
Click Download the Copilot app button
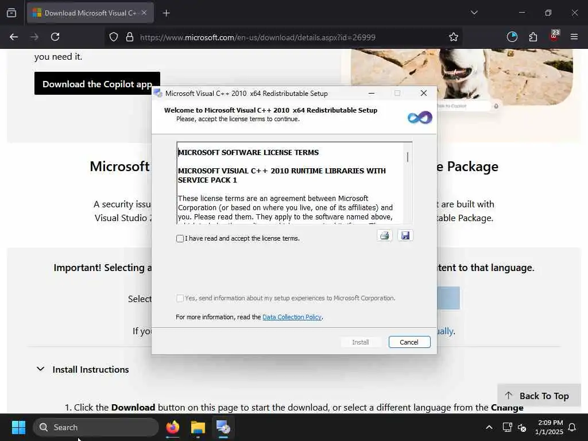point(97,84)
